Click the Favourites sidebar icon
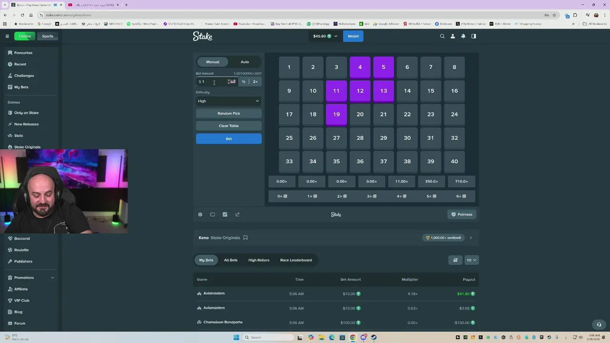The width and height of the screenshot is (610, 343). (10, 53)
